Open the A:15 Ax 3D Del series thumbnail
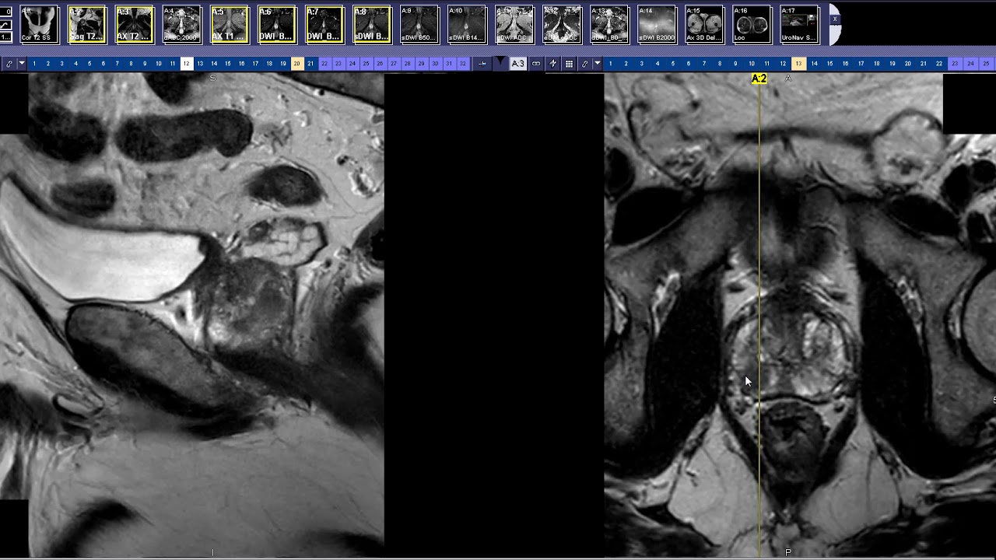996x560 pixels. (703, 24)
